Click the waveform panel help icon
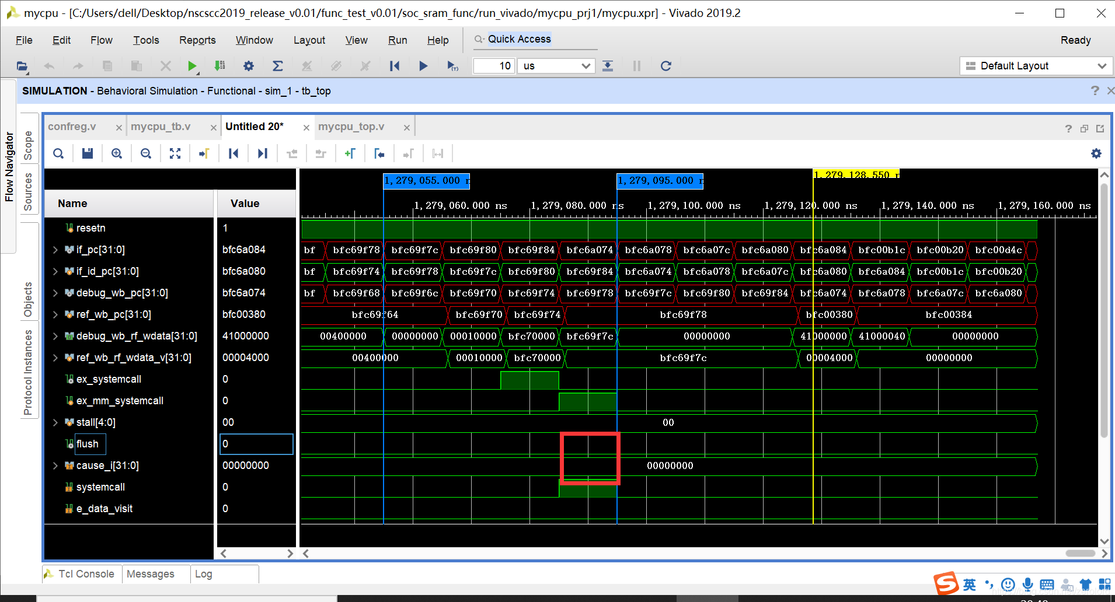 click(1068, 128)
